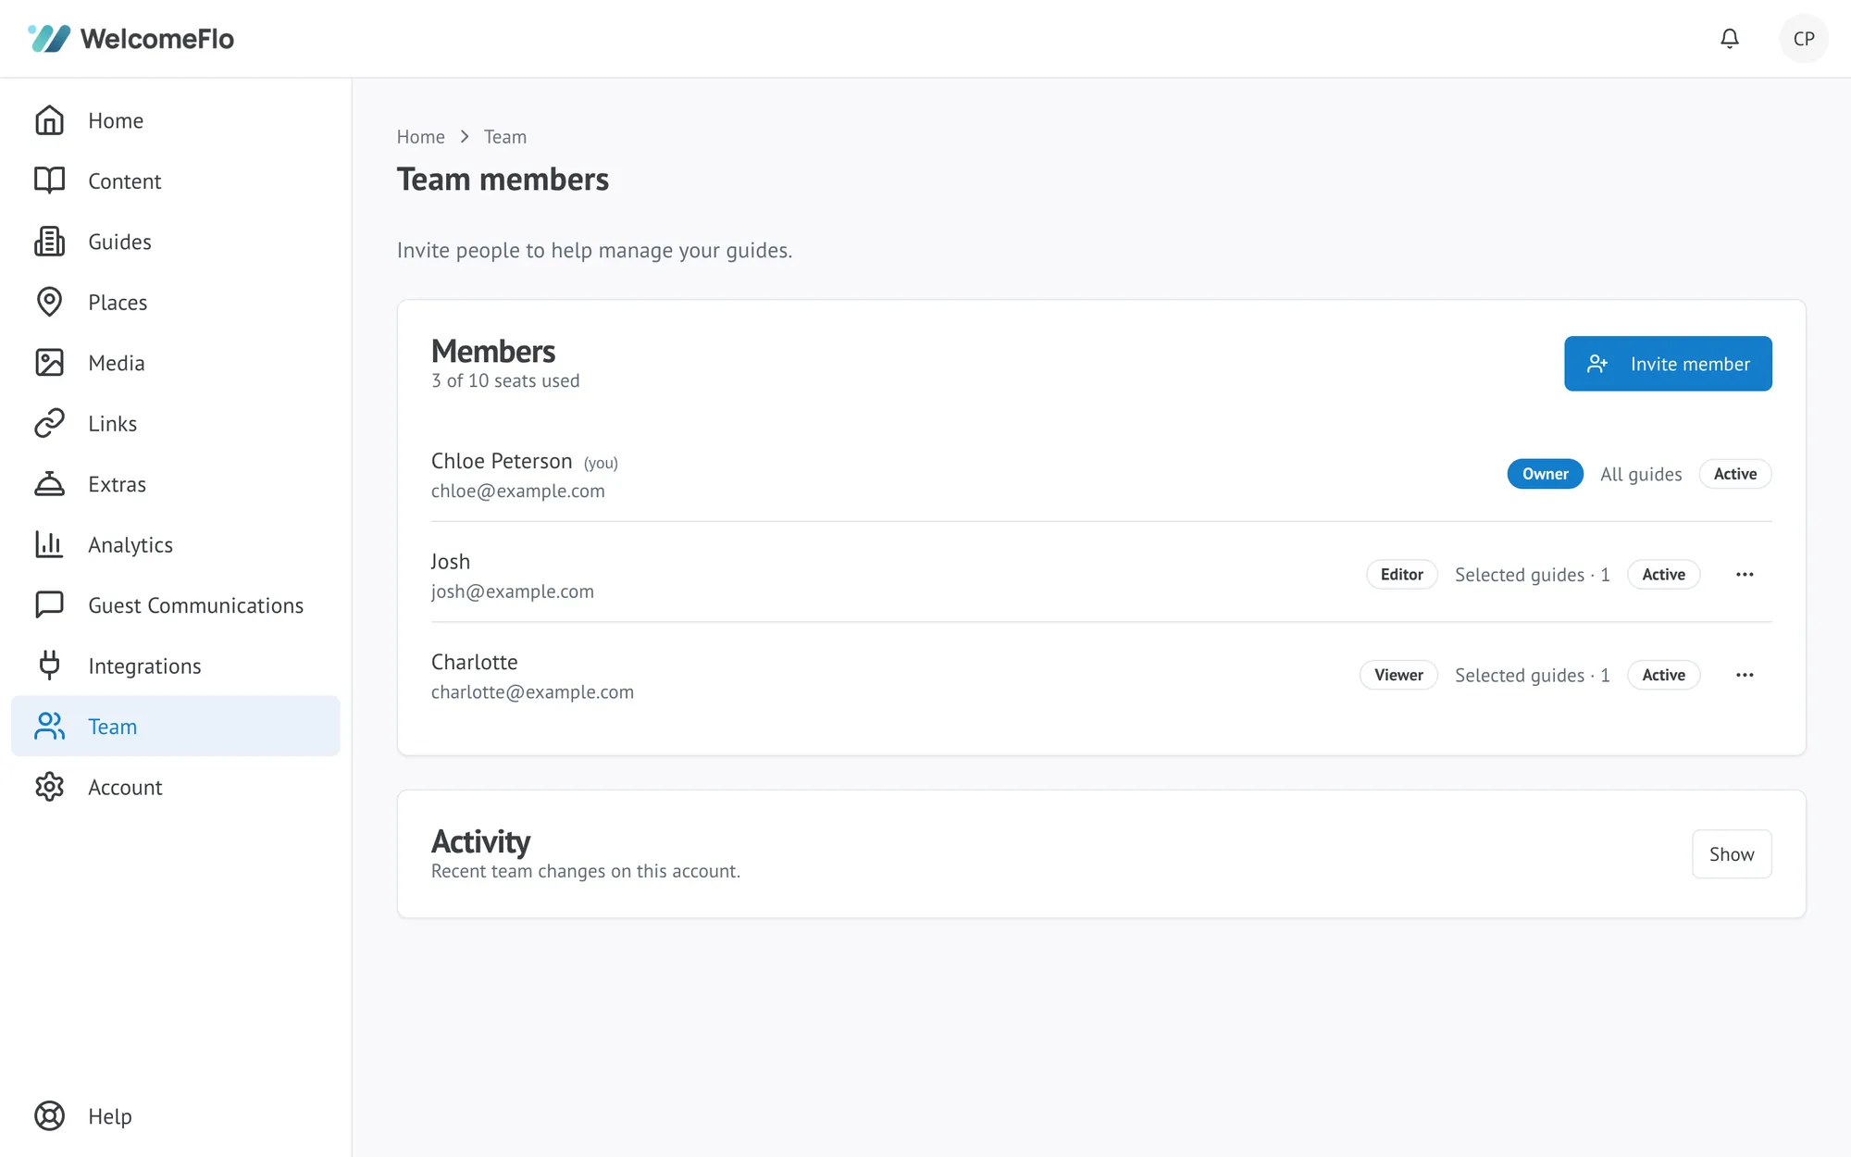Click the Invite member button

click(x=1668, y=364)
